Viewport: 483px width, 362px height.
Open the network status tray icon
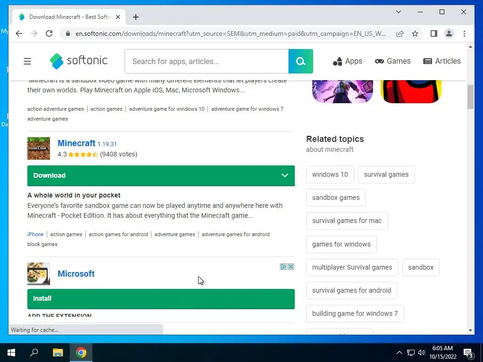[x=411, y=353]
